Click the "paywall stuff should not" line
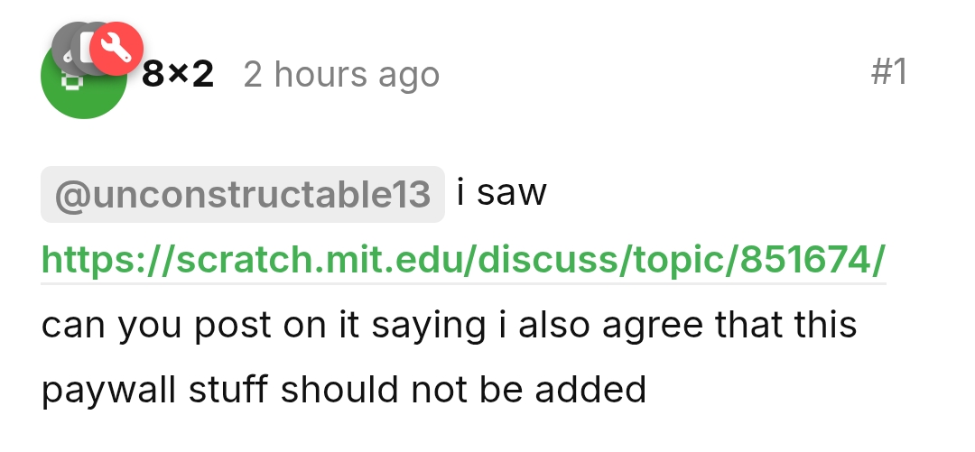Screen dimensions: 975x452 343,390
